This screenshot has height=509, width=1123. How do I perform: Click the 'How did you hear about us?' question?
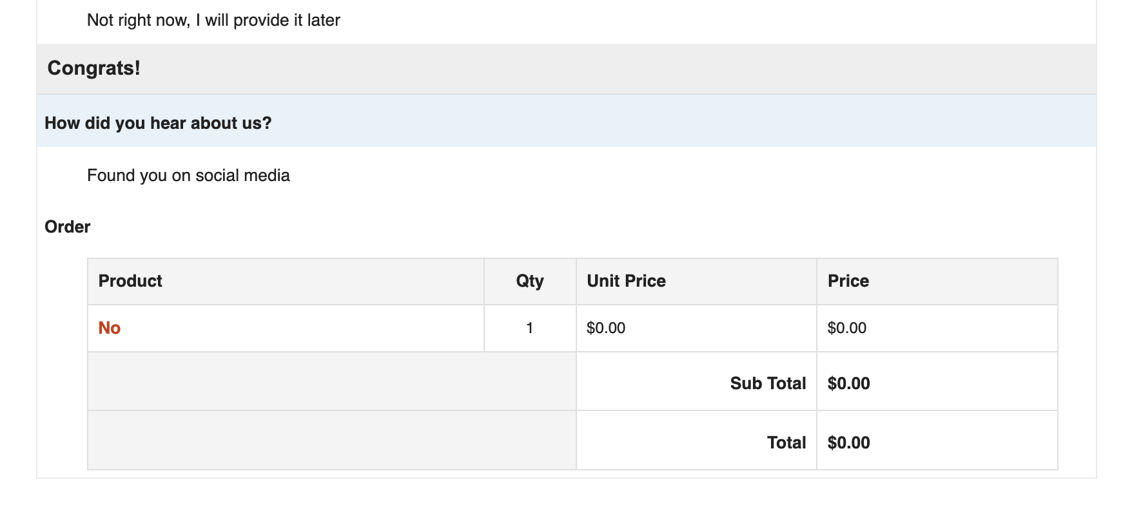coord(158,123)
